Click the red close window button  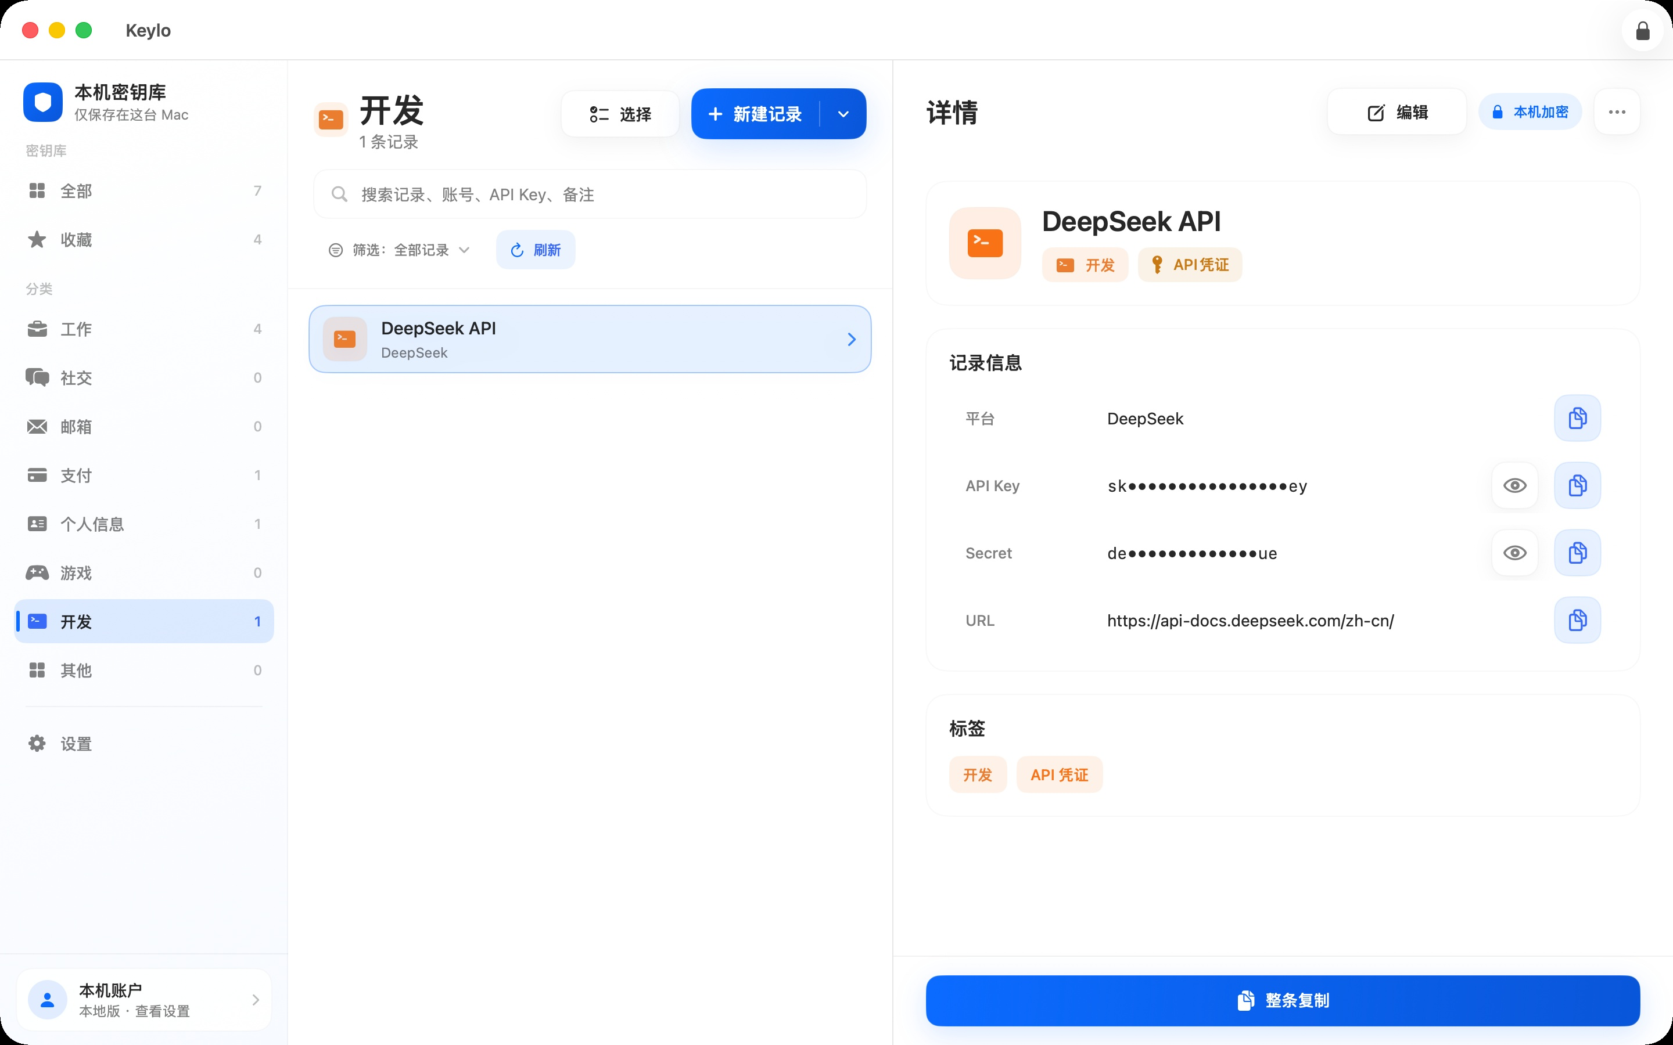pos(30,30)
